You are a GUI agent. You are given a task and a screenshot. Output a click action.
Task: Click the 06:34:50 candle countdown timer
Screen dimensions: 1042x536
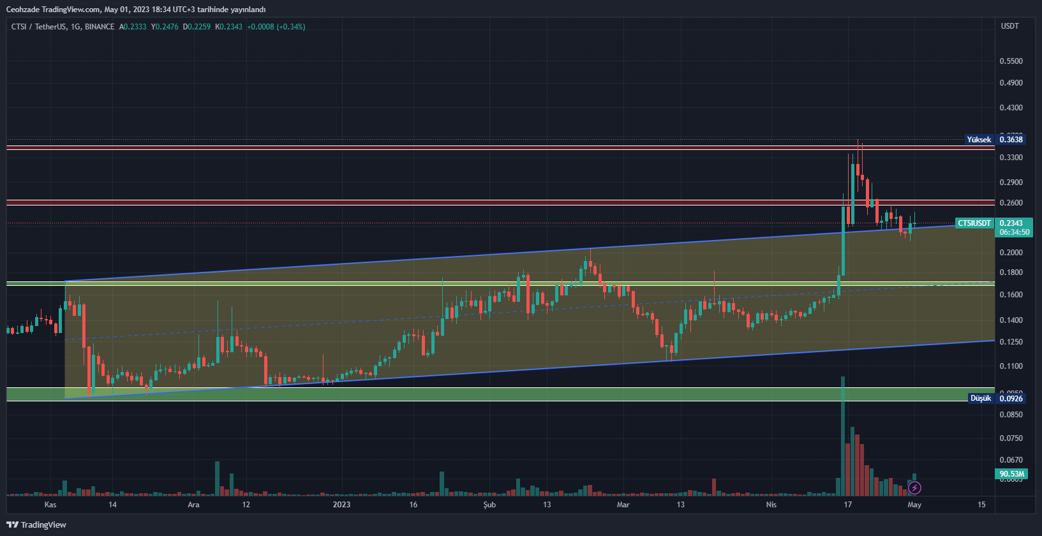pyautogui.click(x=1014, y=232)
